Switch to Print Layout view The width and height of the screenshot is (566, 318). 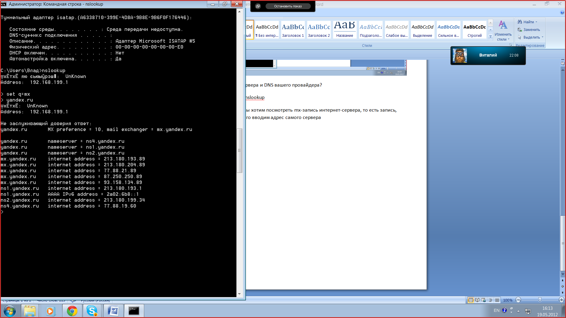click(471, 300)
